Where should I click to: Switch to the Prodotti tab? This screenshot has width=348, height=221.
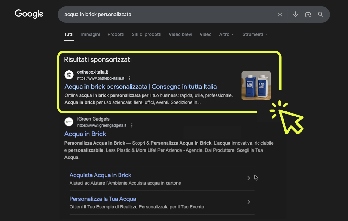coord(116,35)
